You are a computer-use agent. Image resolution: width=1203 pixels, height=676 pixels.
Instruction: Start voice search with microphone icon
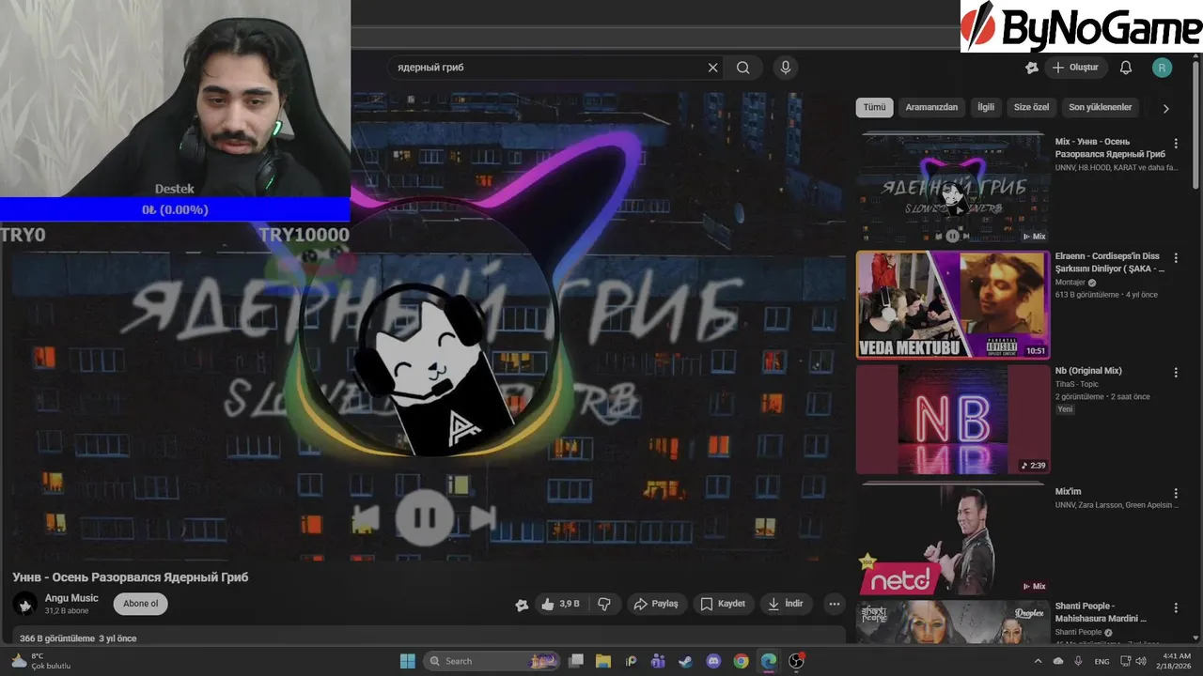786,68
